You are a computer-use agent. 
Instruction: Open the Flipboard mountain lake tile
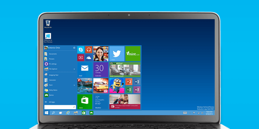[x=85, y=86]
